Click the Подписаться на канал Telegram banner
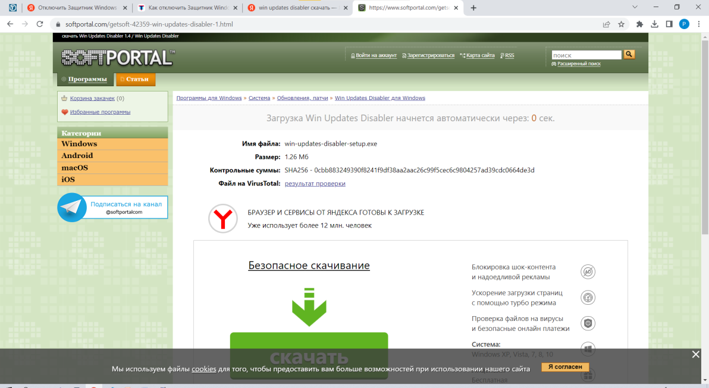This screenshot has height=388, width=709. [x=112, y=207]
